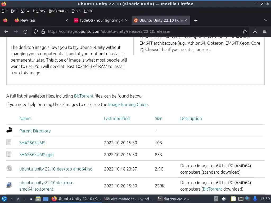
Task: Click the blue download arrow tray icon
Action: pos(255,199)
